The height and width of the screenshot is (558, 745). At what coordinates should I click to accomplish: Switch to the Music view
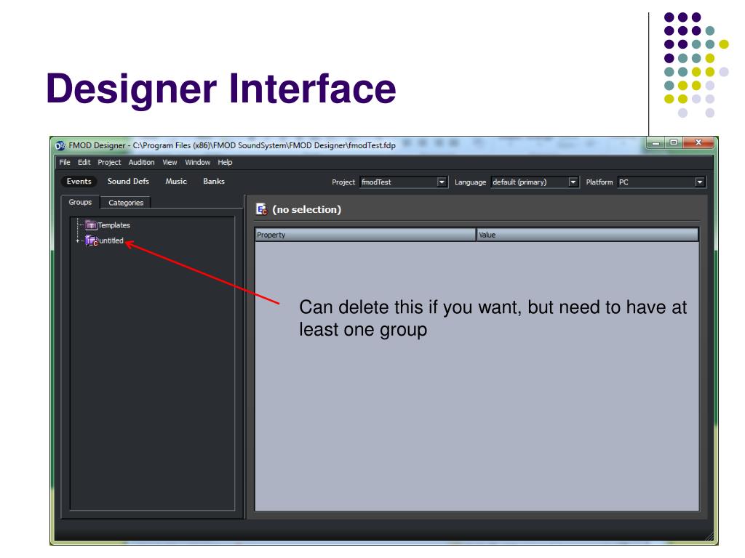point(176,181)
